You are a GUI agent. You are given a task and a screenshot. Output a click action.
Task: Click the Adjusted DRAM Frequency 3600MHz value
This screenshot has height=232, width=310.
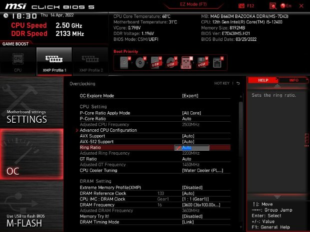click(191, 211)
